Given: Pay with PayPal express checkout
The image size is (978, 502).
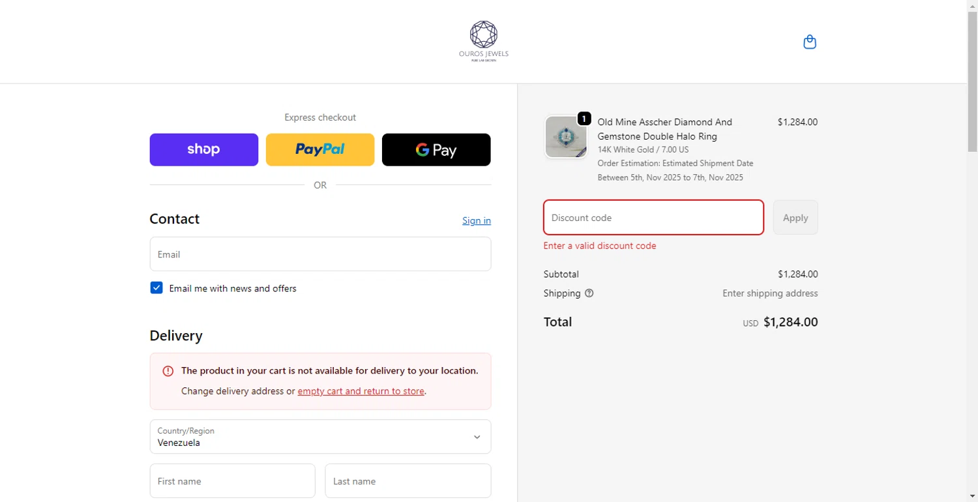Looking at the screenshot, I should [320, 150].
